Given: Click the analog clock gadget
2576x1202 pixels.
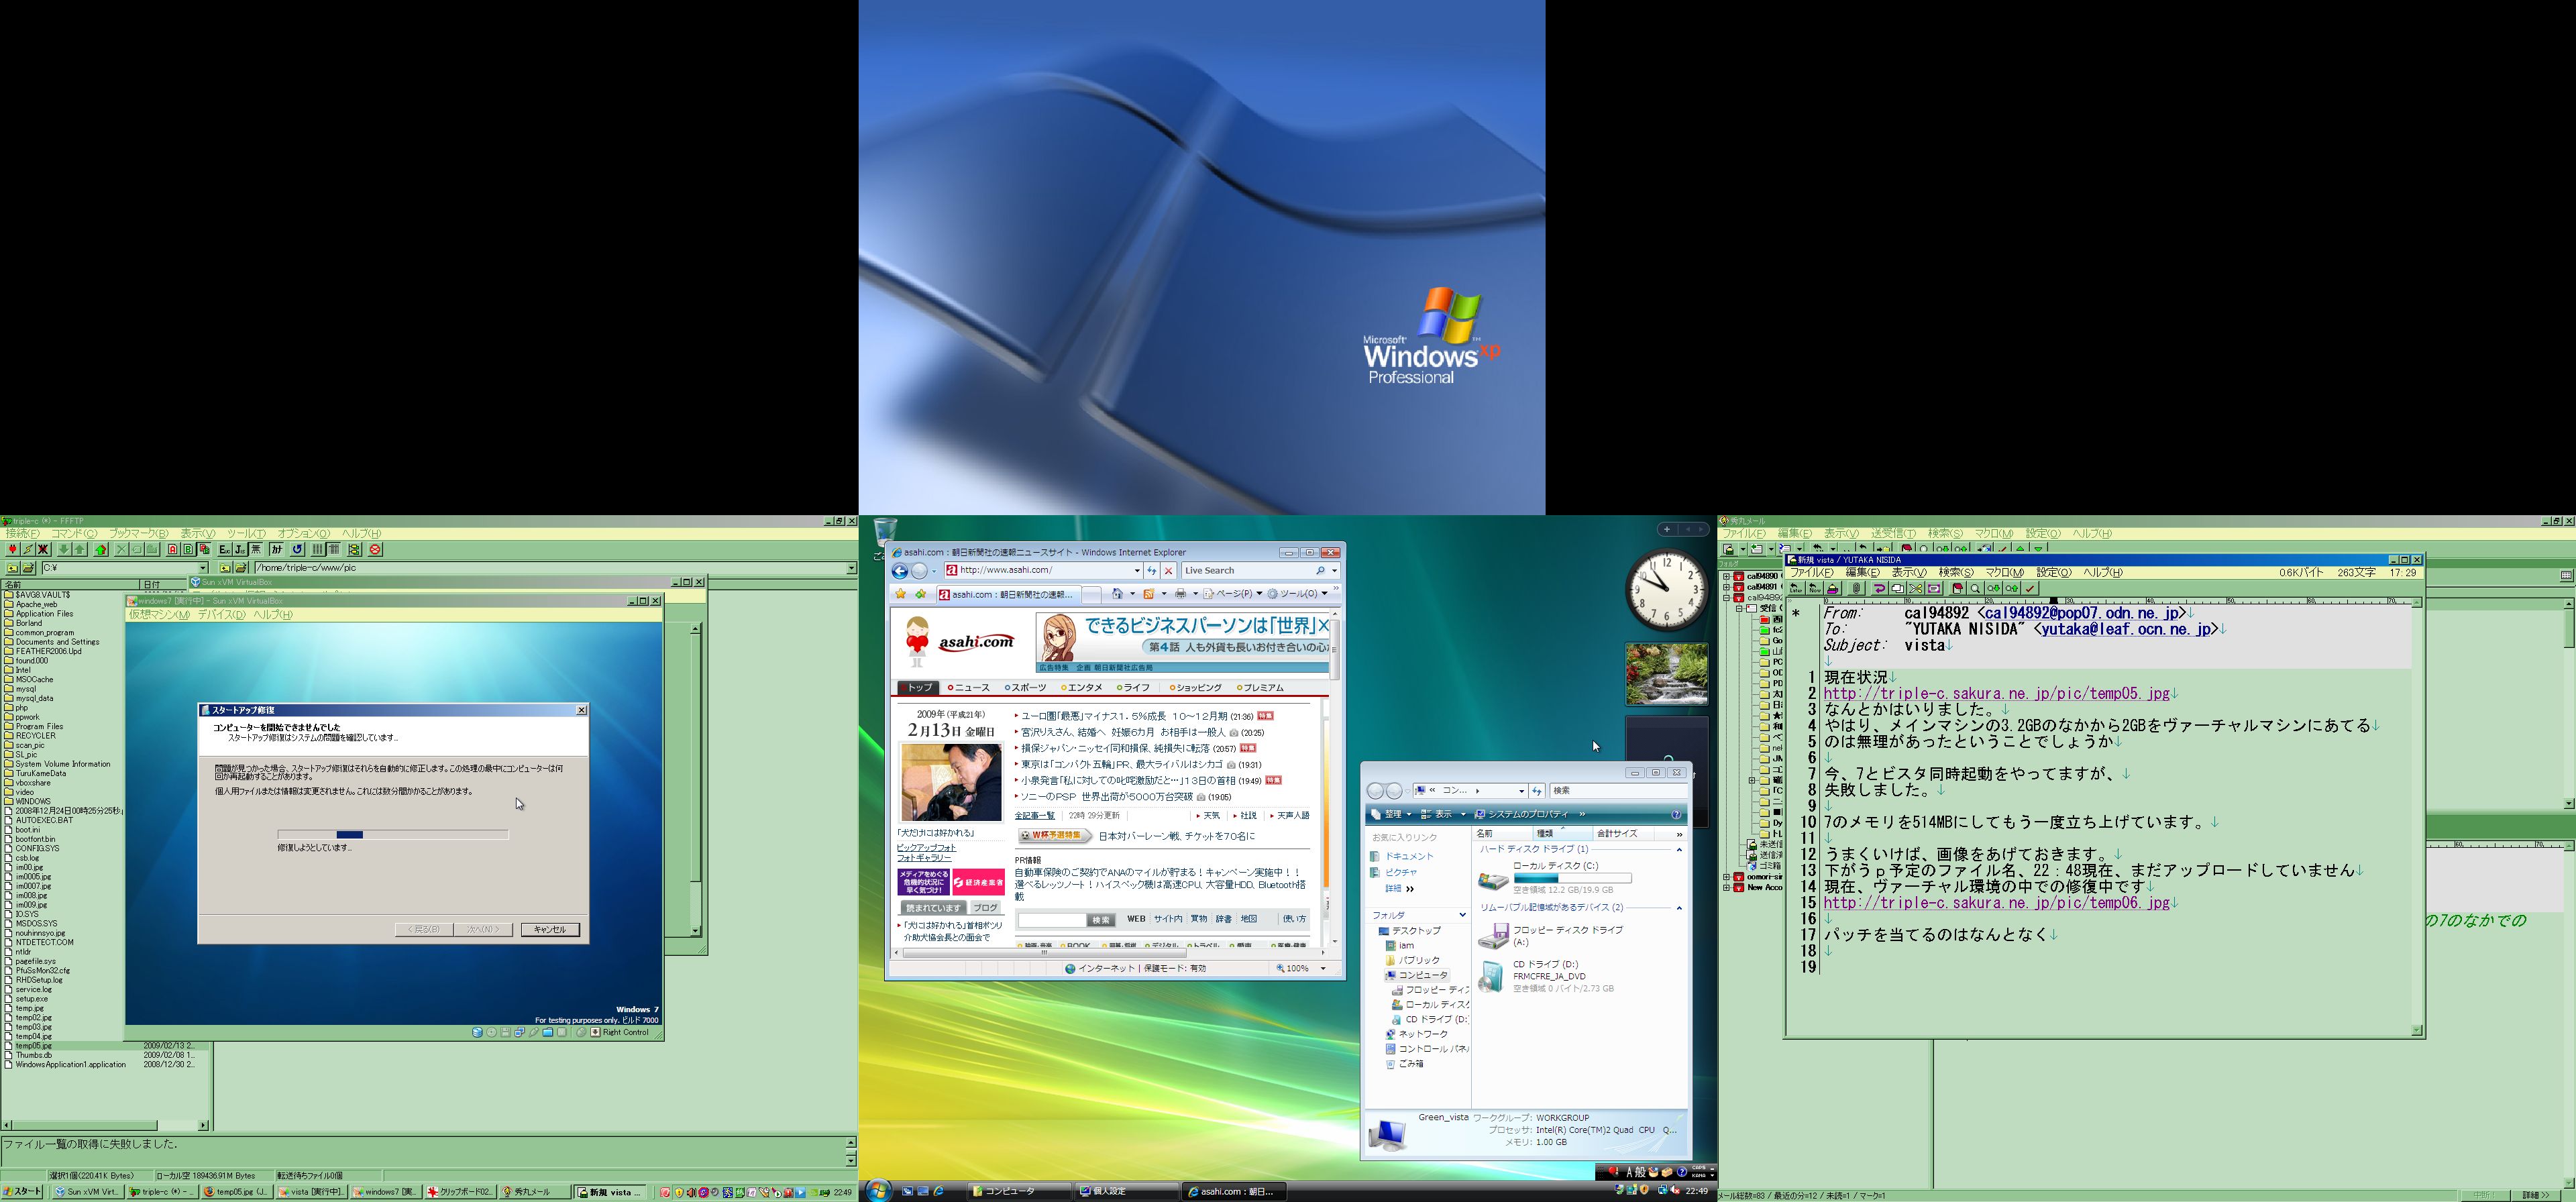Looking at the screenshot, I should (1667, 589).
